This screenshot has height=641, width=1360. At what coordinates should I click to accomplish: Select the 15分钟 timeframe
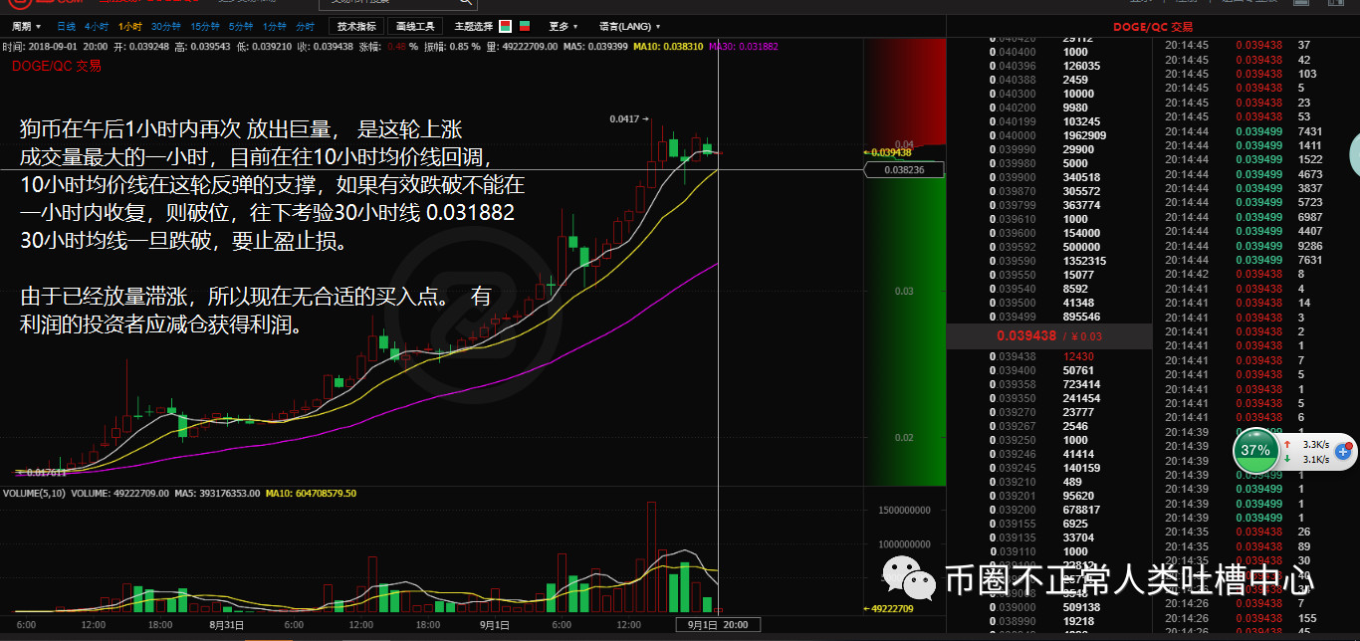coord(204,26)
